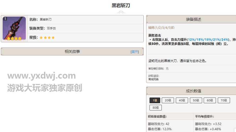Click the 装备描述 panel header
This screenshot has width=236, height=132.
click(193, 19)
